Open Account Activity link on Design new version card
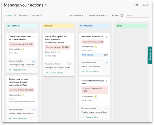This screenshot has height=125, width=154. tap(20, 119)
